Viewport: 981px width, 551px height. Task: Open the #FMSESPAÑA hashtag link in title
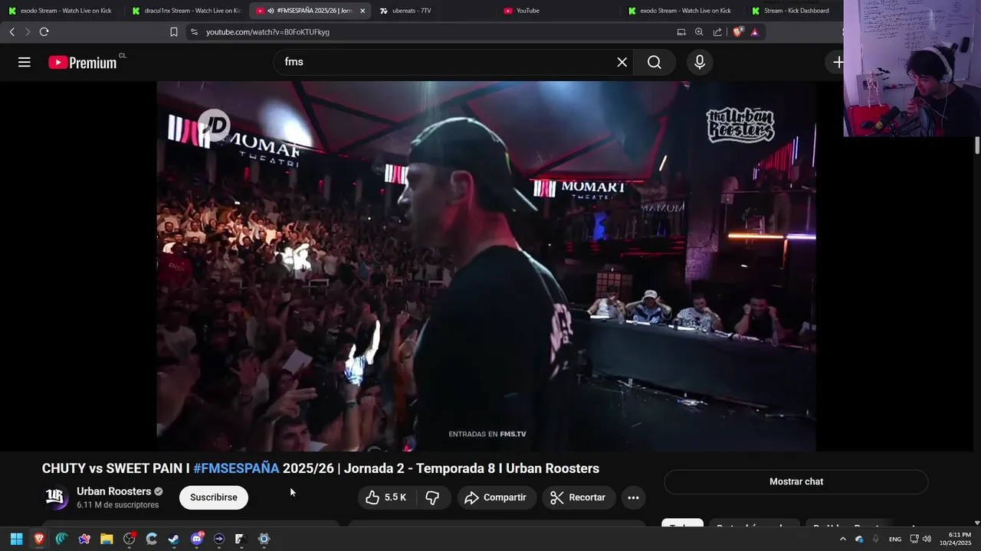(236, 468)
